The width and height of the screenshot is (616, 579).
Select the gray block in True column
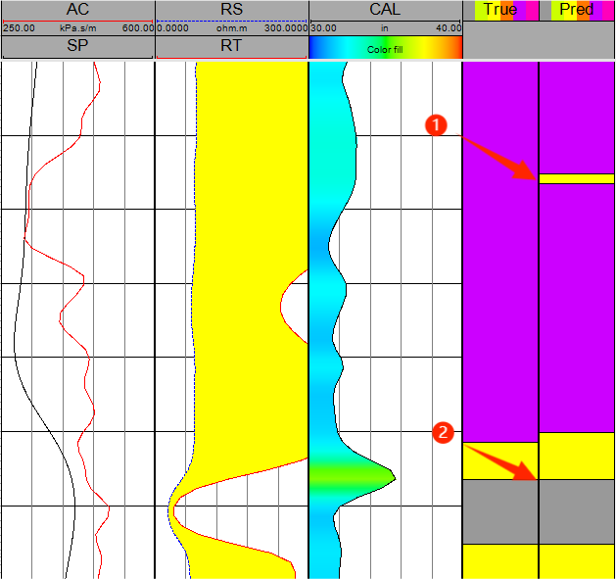pos(499,511)
